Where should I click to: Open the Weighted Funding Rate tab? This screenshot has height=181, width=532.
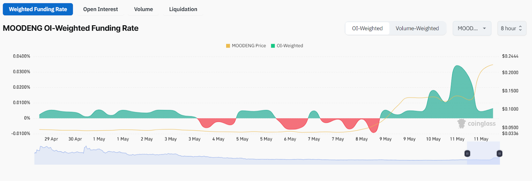click(x=38, y=9)
